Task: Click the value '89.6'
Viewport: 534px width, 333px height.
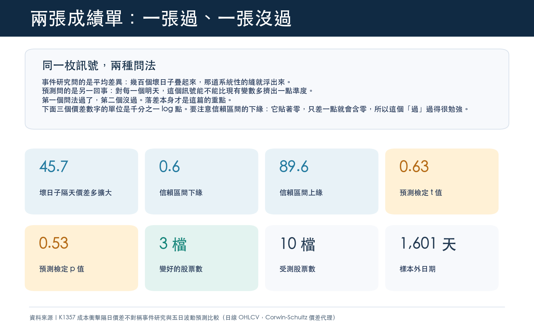Action: [294, 166]
